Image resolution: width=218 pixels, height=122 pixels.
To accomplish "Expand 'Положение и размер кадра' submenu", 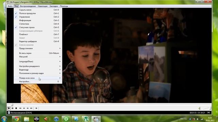I will click(38, 73).
